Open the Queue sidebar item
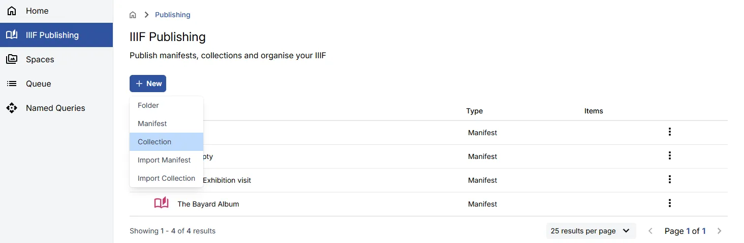 pos(38,84)
